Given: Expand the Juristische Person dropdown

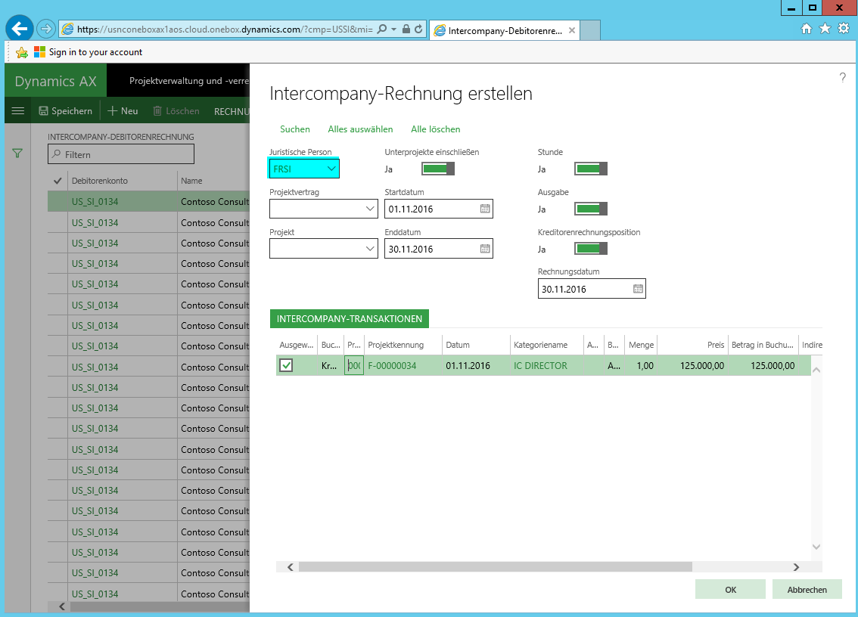Looking at the screenshot, I should tap(331, 169).
